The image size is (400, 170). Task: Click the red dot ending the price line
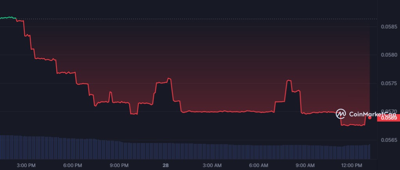pos(369,118)
